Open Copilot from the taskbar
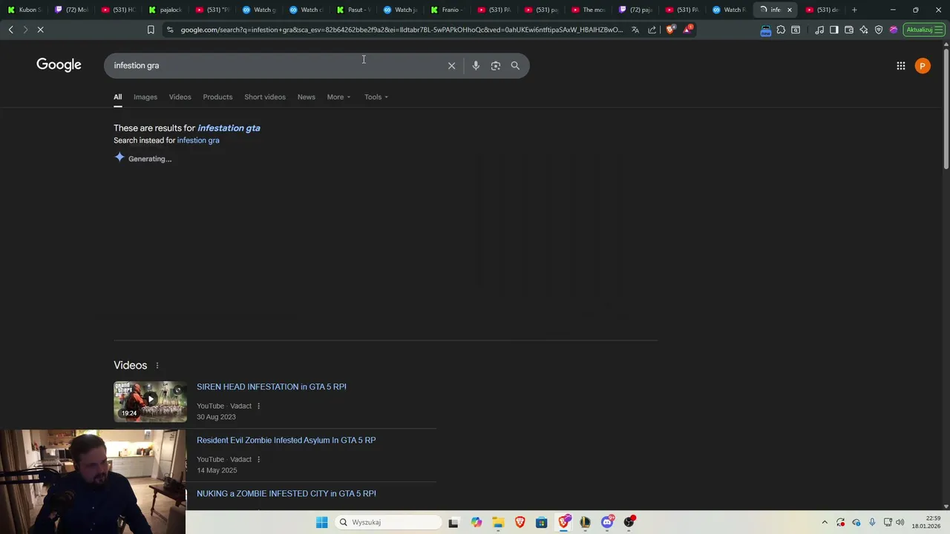This screenshot has width=950, height=534. tap(476, 522)
